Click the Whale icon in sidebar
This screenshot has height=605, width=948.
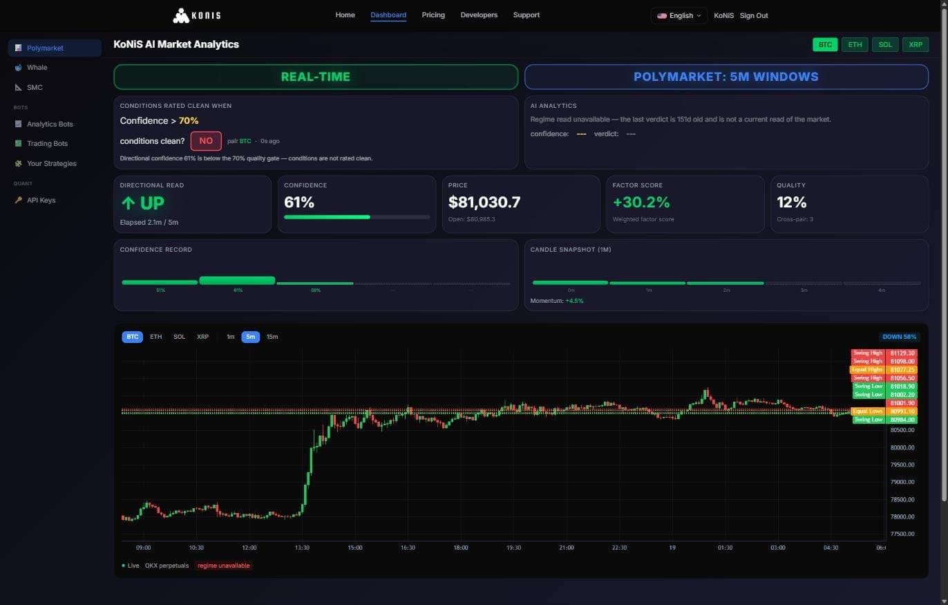pos(19,68)
